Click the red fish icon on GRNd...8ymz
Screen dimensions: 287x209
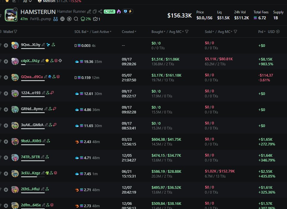click(x=54, y=109)
